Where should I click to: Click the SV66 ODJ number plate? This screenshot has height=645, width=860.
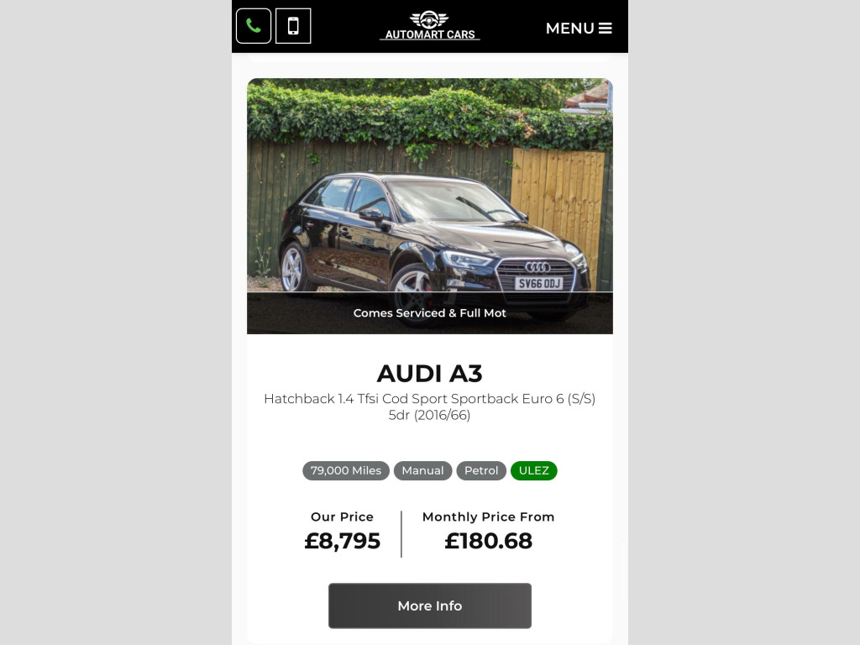click(539, 284)
